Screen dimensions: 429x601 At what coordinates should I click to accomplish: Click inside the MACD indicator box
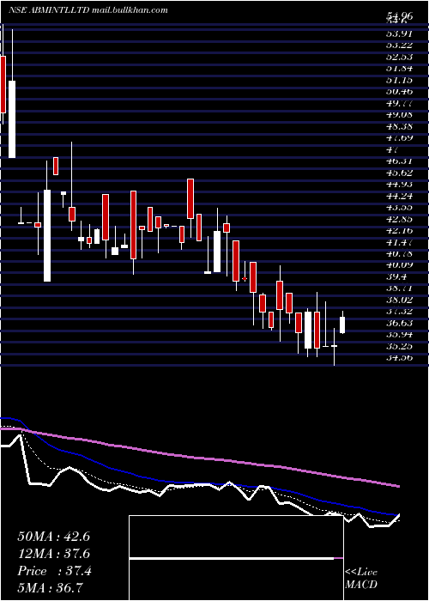tap(236, 558)
